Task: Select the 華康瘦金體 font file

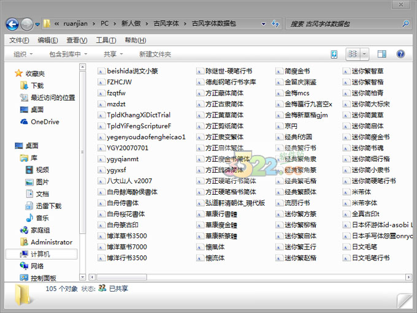Action: (216, 225)
